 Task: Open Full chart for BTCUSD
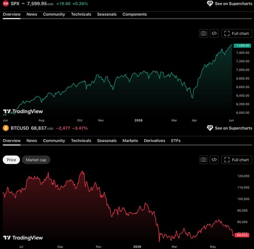pyautogui.click(x=237, y=160)
